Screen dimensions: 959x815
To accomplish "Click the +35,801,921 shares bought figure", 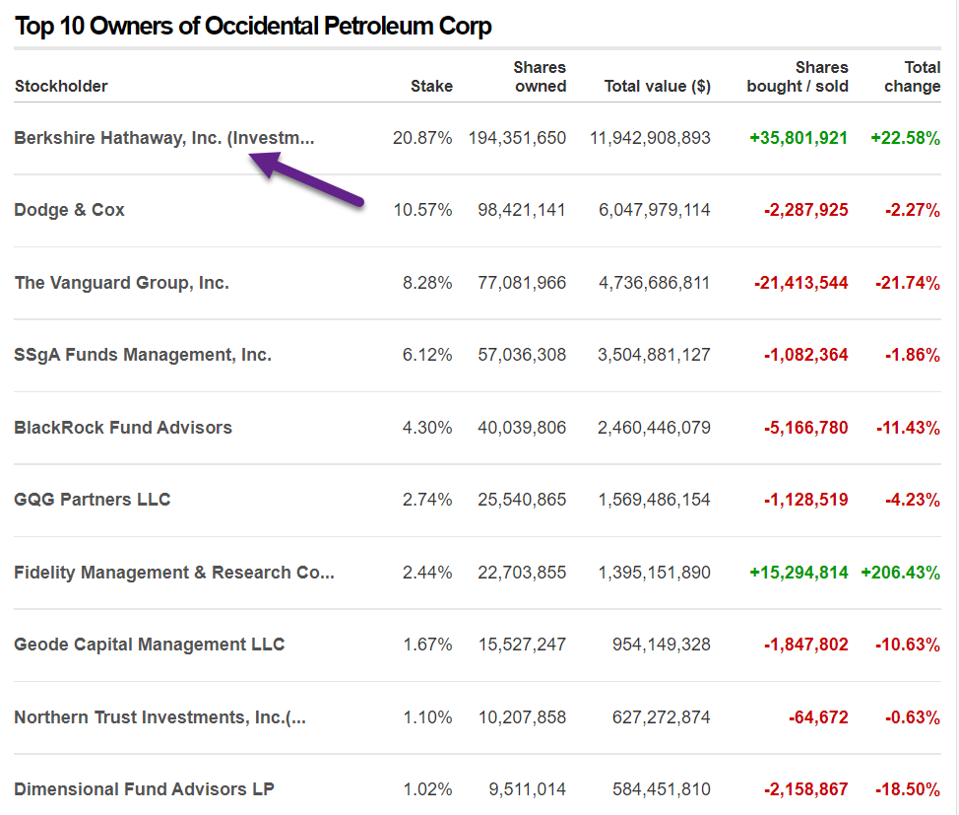I will (x=799, y=138).
